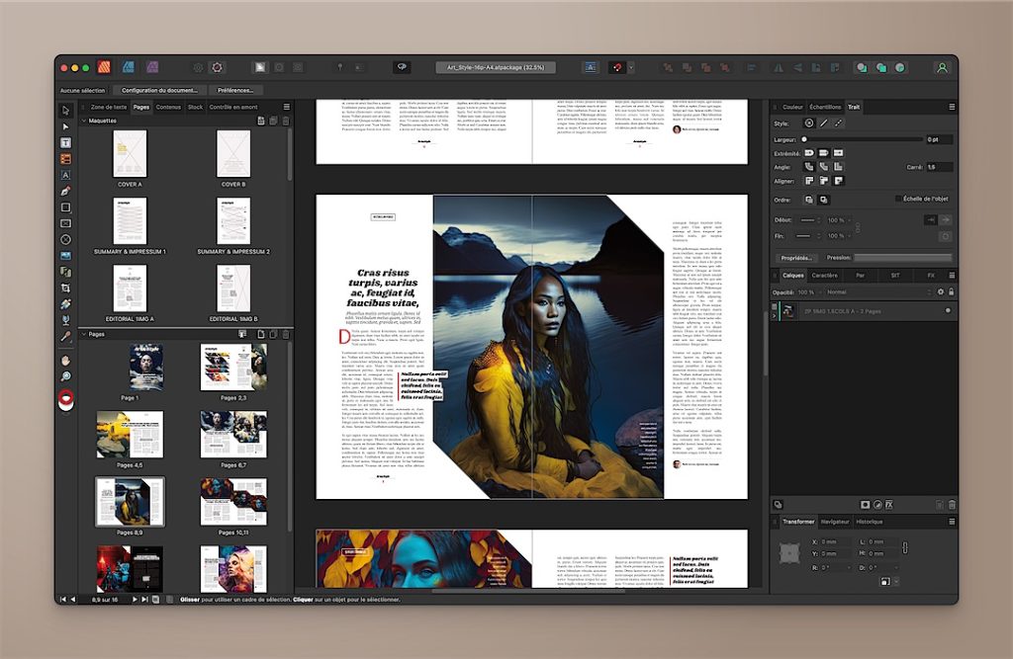
Task: Select the Frame Text tool
Action: pyautogui.click(x=66, y=142)
